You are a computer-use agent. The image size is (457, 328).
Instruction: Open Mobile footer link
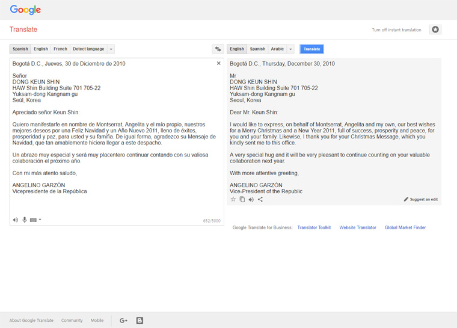(97, 320)
